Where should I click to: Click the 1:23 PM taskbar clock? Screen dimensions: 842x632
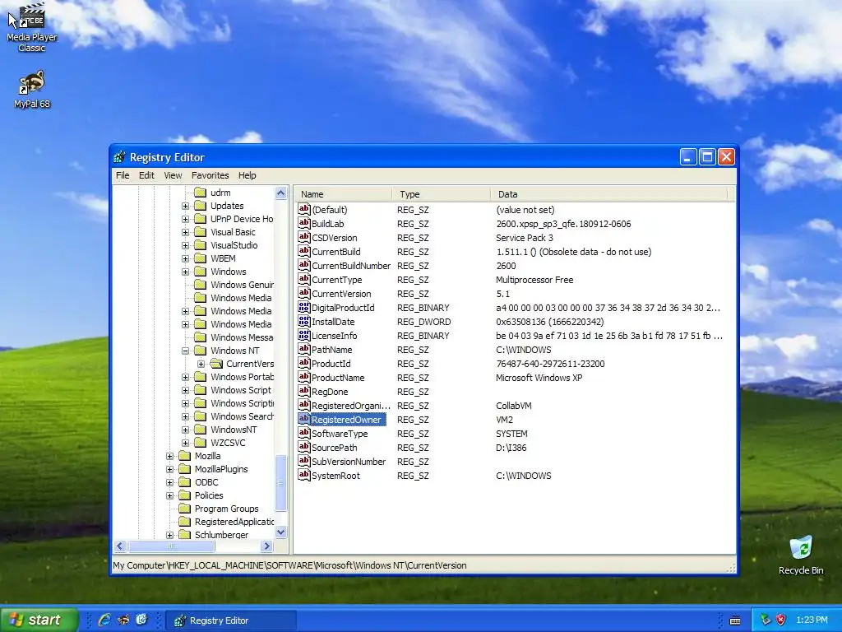pos(812,620)
